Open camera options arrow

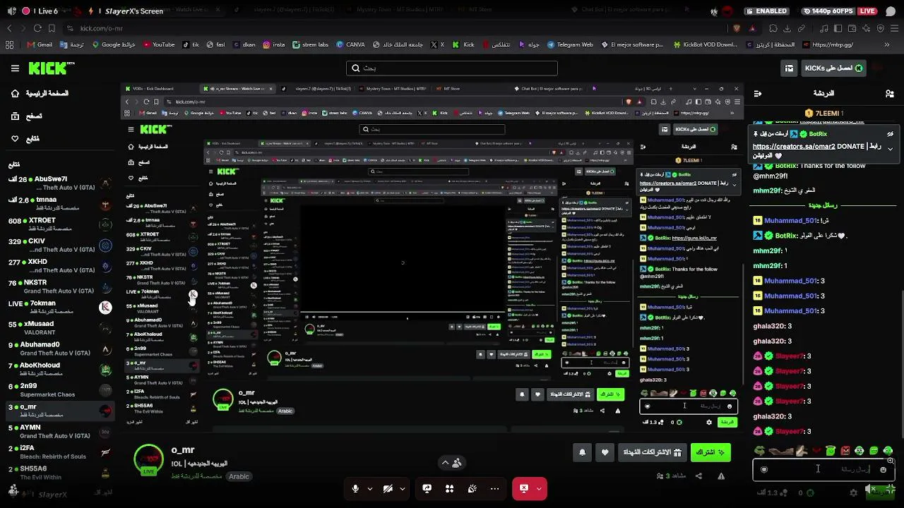(x=403, y=488)
